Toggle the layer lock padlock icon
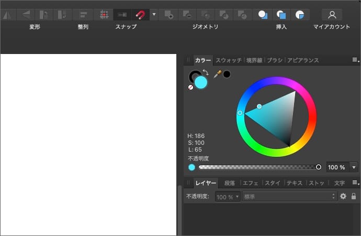Screen dimensions: 361x236 tap(354, 196)
